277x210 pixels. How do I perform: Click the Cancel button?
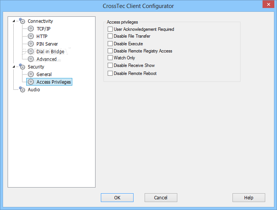161,197
